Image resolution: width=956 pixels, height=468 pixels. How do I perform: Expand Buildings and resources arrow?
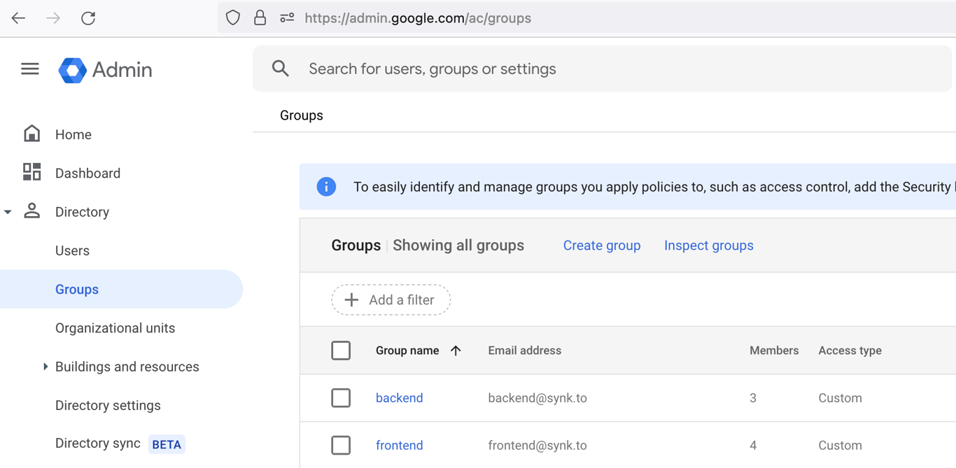(x=45, y=367)
